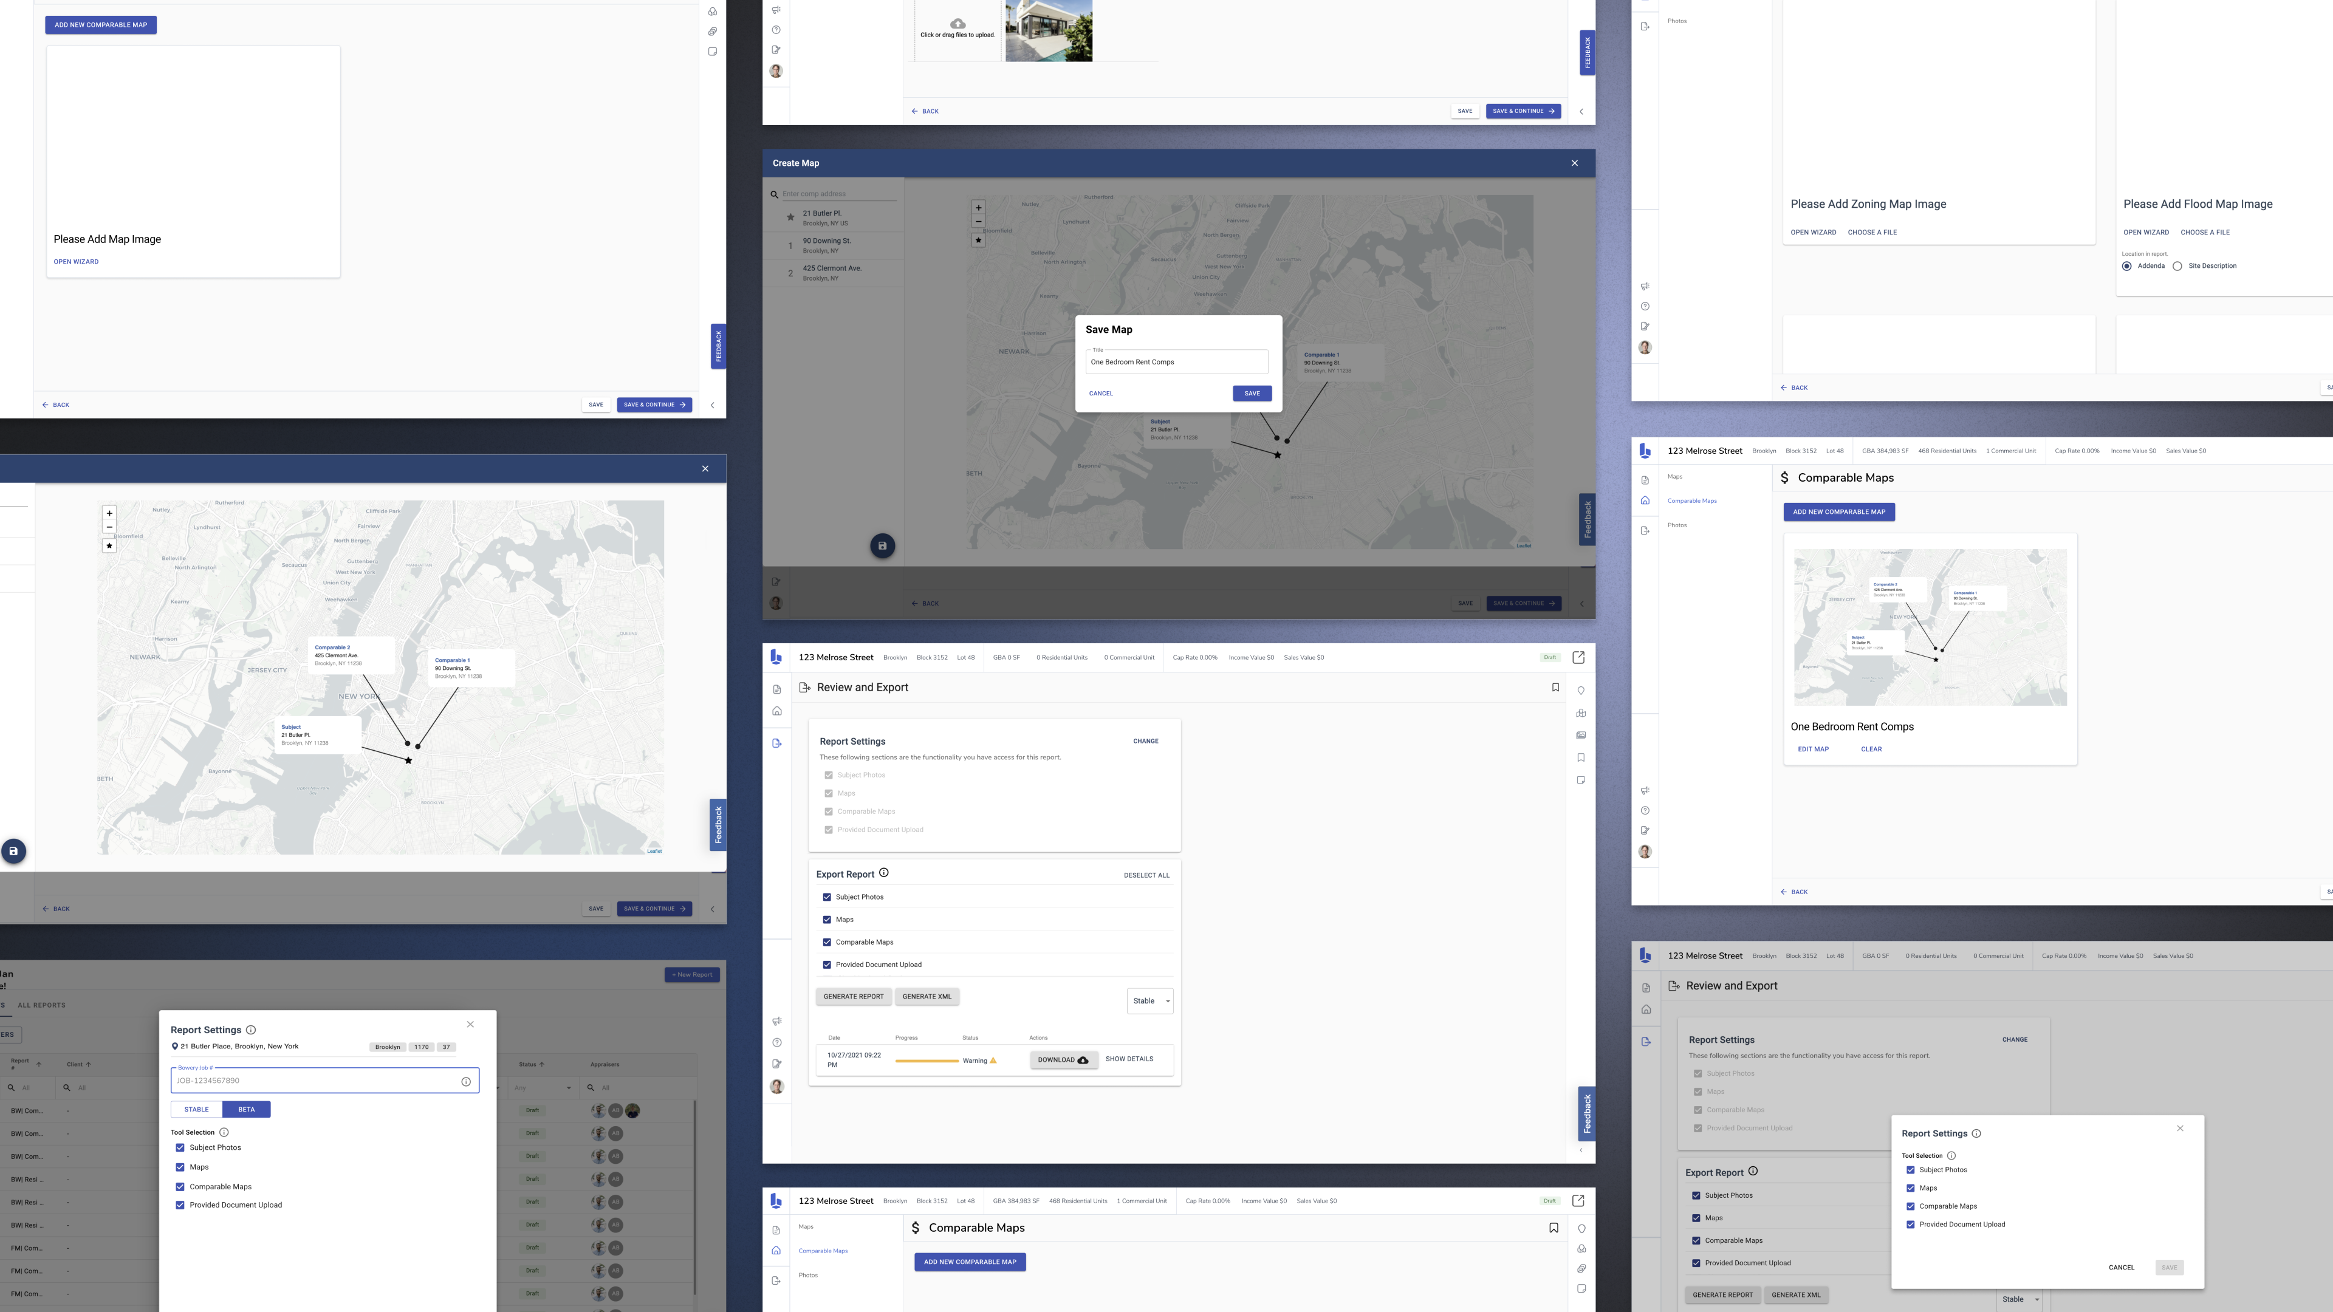Click SHOW DETAILS beside Download button

coord(1129,1059)
